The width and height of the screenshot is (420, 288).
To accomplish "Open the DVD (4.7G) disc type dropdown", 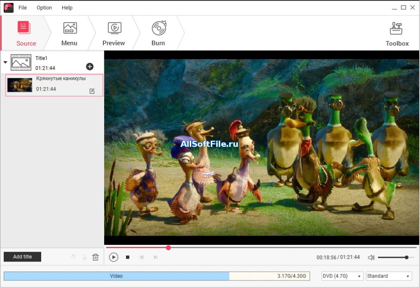I will click(x=342, y=276).
